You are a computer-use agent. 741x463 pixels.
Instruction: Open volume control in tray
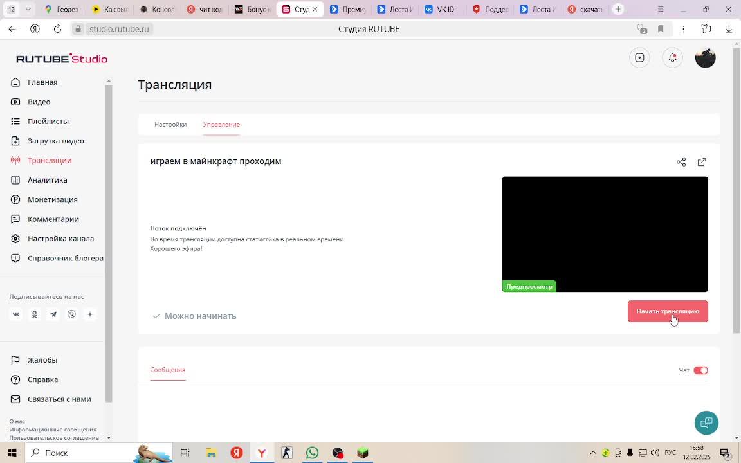click(655, 453)
